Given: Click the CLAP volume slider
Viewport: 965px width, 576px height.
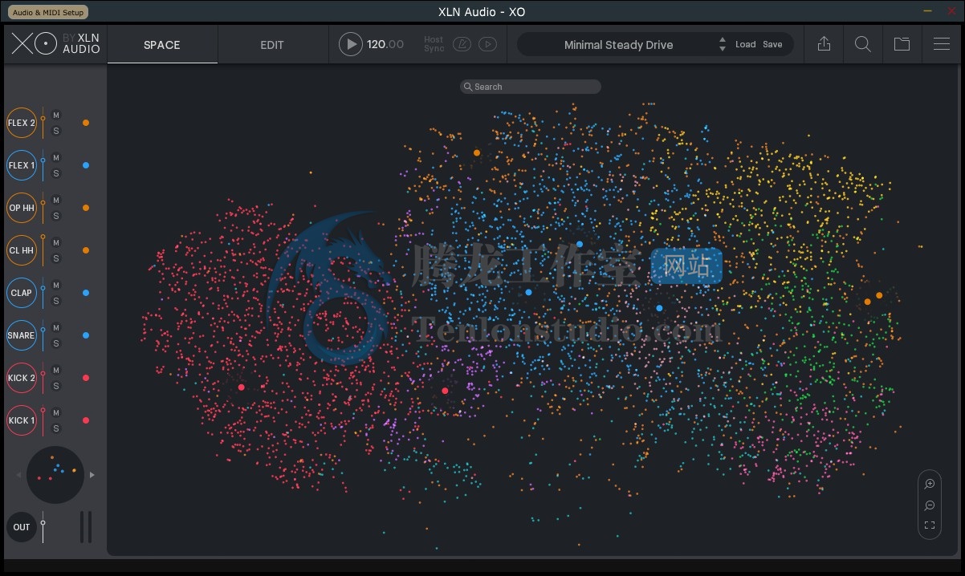Looking at the screenshot, I should click(43, 293).
